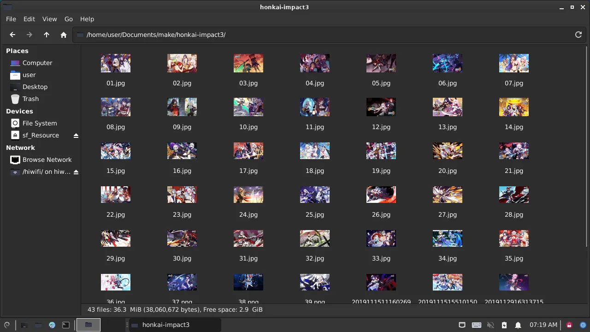Go back to the previous folder
Screen dimensions: 590x332
click(x=12, y=35)
